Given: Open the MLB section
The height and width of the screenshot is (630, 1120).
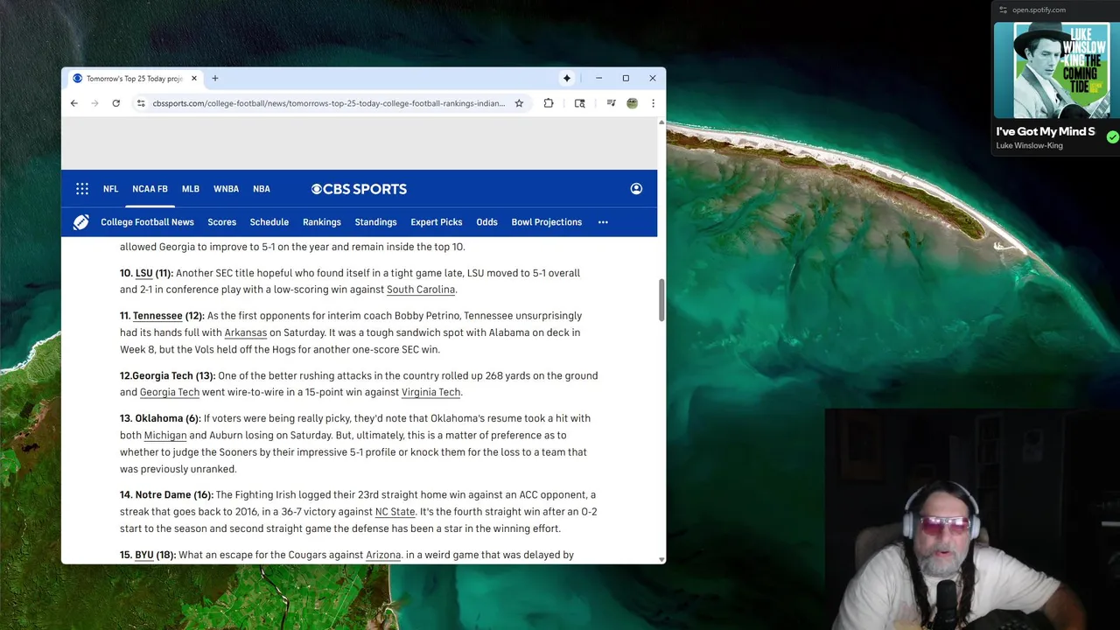Looking at the screenshot, I should pos(191,189).
